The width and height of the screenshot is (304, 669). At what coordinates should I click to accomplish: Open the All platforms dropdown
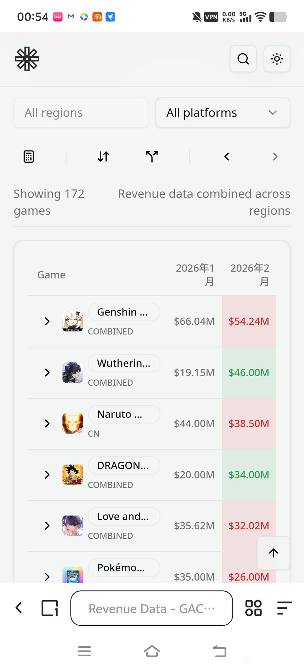click(x=223, y=113)
